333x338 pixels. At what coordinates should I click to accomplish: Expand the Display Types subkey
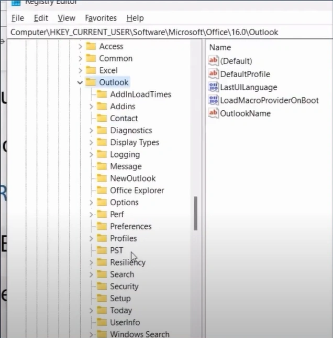pos(91,142)
